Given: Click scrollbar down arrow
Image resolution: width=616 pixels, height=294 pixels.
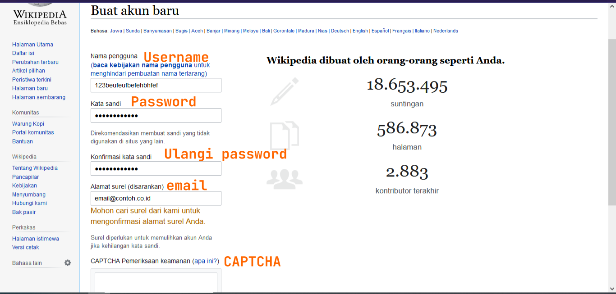Looking at the screenshot, I should pos(612,289).
